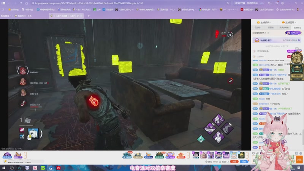Open 标签管理 tab manager dropdown
The image size is (304, 171).
pos(6,16)
